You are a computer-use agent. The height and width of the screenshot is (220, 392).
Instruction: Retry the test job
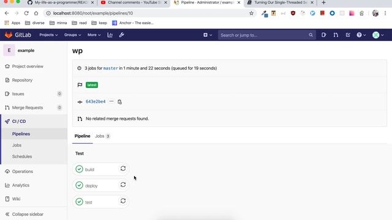click(123, 201)
